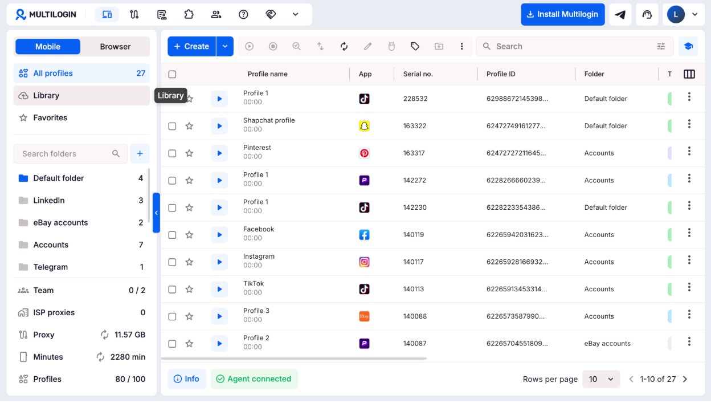Launch the Shapchat profile with play button
Viewport: 711px width, 403px height.
[x=219, y=125]
